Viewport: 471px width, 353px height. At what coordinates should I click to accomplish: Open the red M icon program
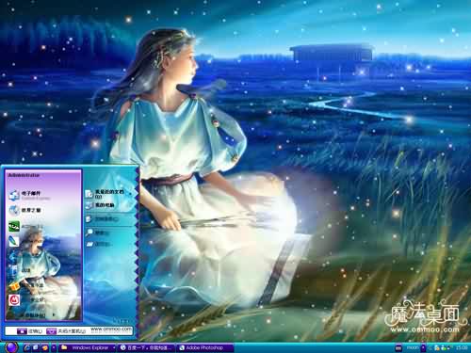[14, 300]
